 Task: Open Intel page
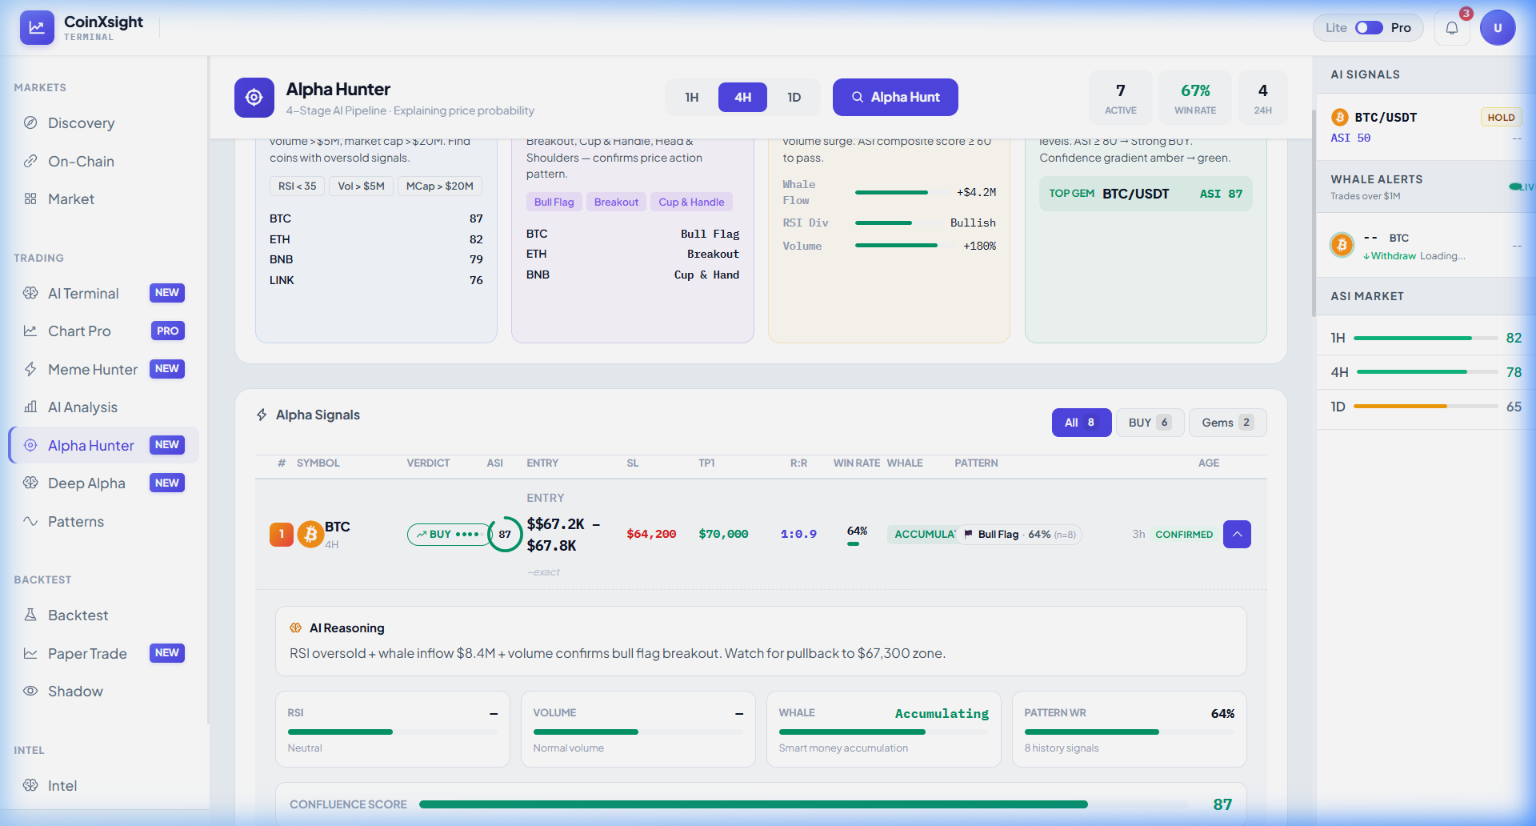coord(104,786)
